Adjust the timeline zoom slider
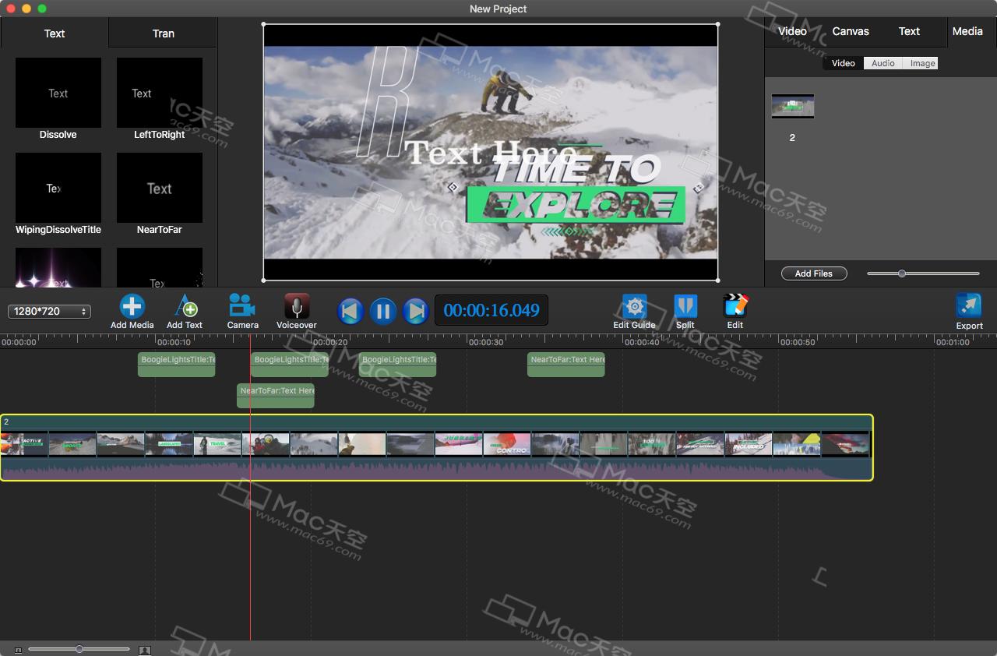The width and height of the screenshot is (997, 656). [79, 648]
